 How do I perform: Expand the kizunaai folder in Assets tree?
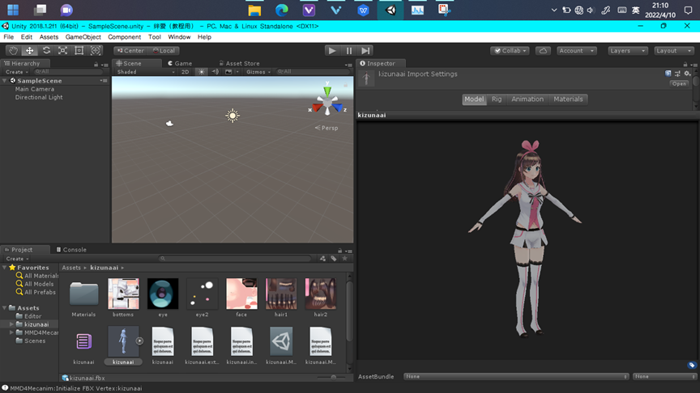tap(11, 324)
